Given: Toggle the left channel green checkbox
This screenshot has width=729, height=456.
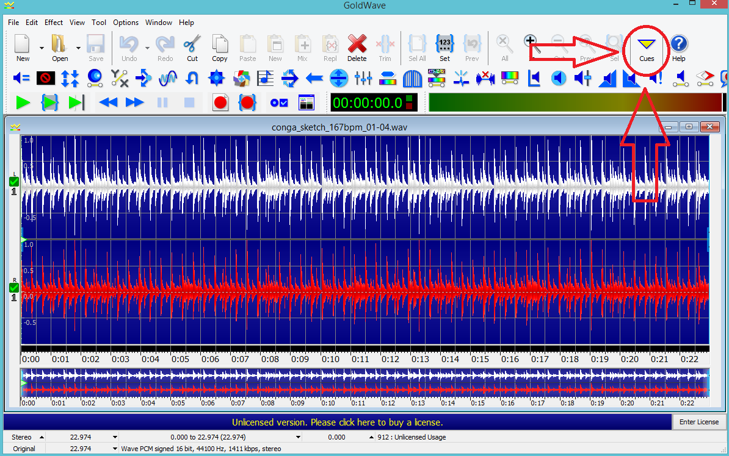Looking at the screenshot, I should 14,182.
